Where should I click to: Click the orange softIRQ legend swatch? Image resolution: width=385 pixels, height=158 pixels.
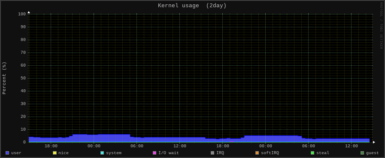(257, 153)
